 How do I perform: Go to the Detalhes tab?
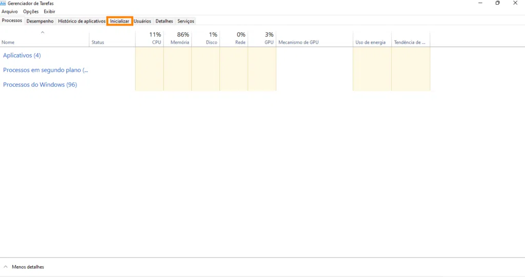[x=164, y=21]
